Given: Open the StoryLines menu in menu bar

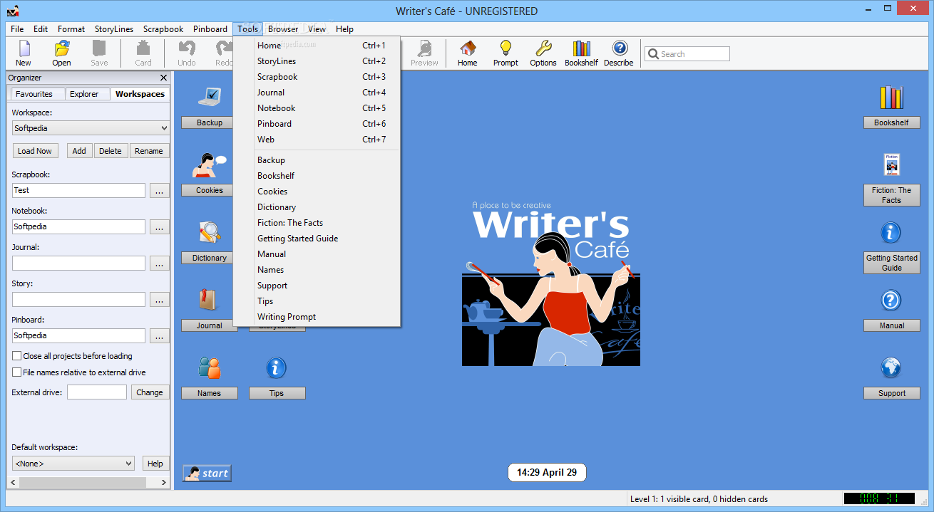Looking at the screenshot, I should pos(114,29).
